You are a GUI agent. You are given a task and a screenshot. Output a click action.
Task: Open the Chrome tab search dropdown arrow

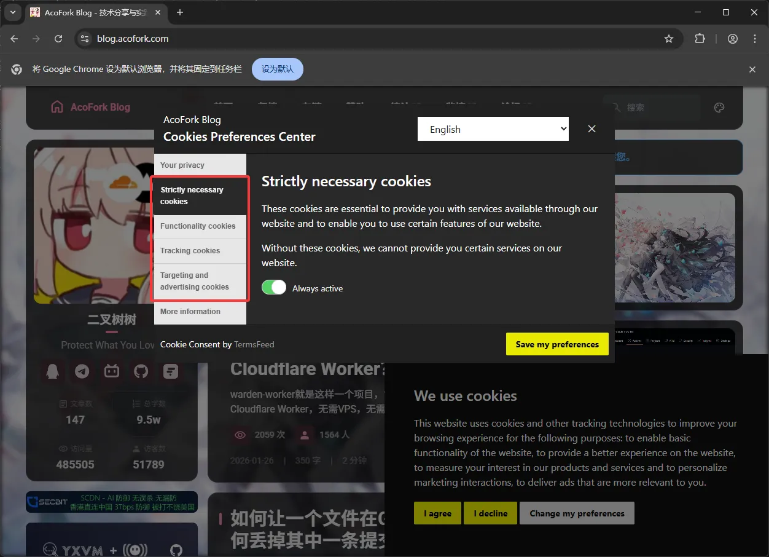tap(12, 12)
